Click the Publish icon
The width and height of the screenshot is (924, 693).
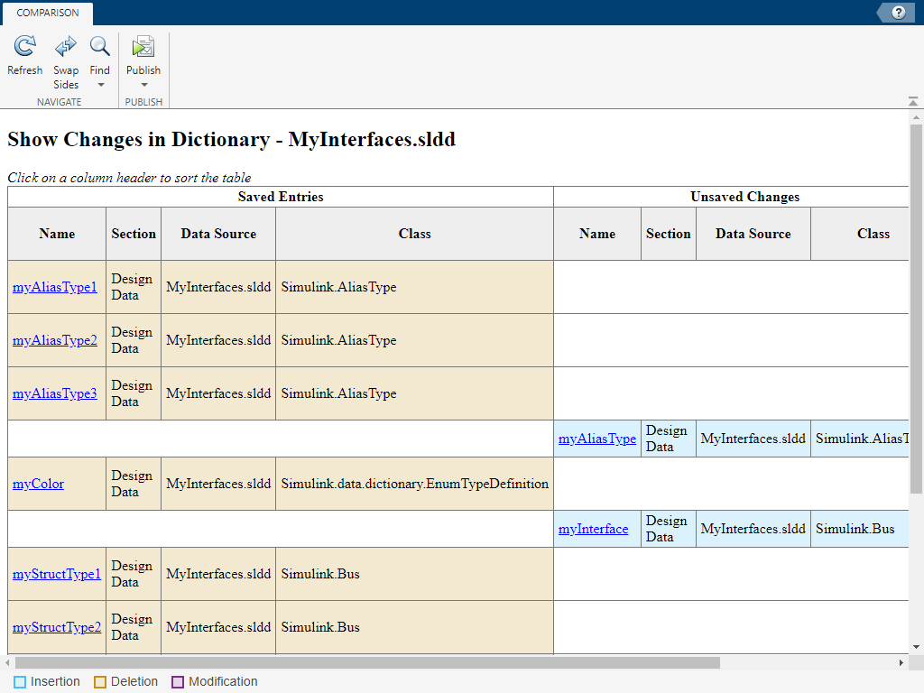[143, 47]
